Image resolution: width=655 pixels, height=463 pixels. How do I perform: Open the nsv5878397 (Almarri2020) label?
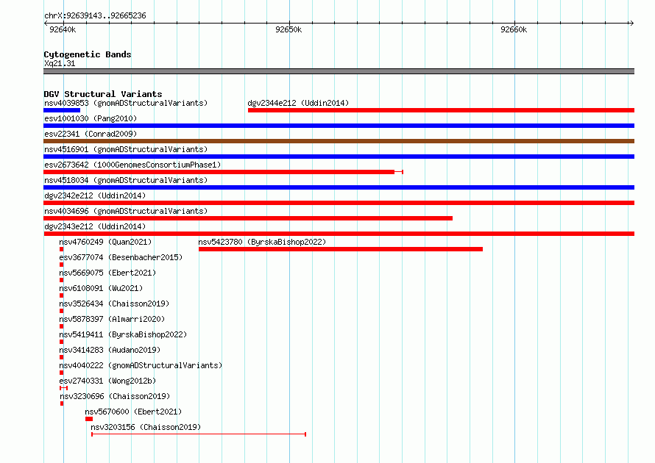coord(112,319)
